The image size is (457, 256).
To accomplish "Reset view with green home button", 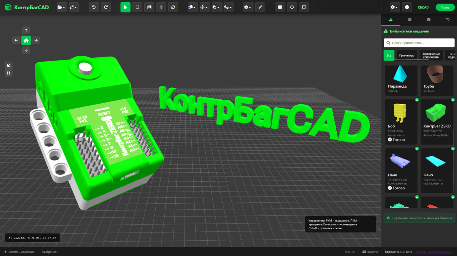I will 26,40.
